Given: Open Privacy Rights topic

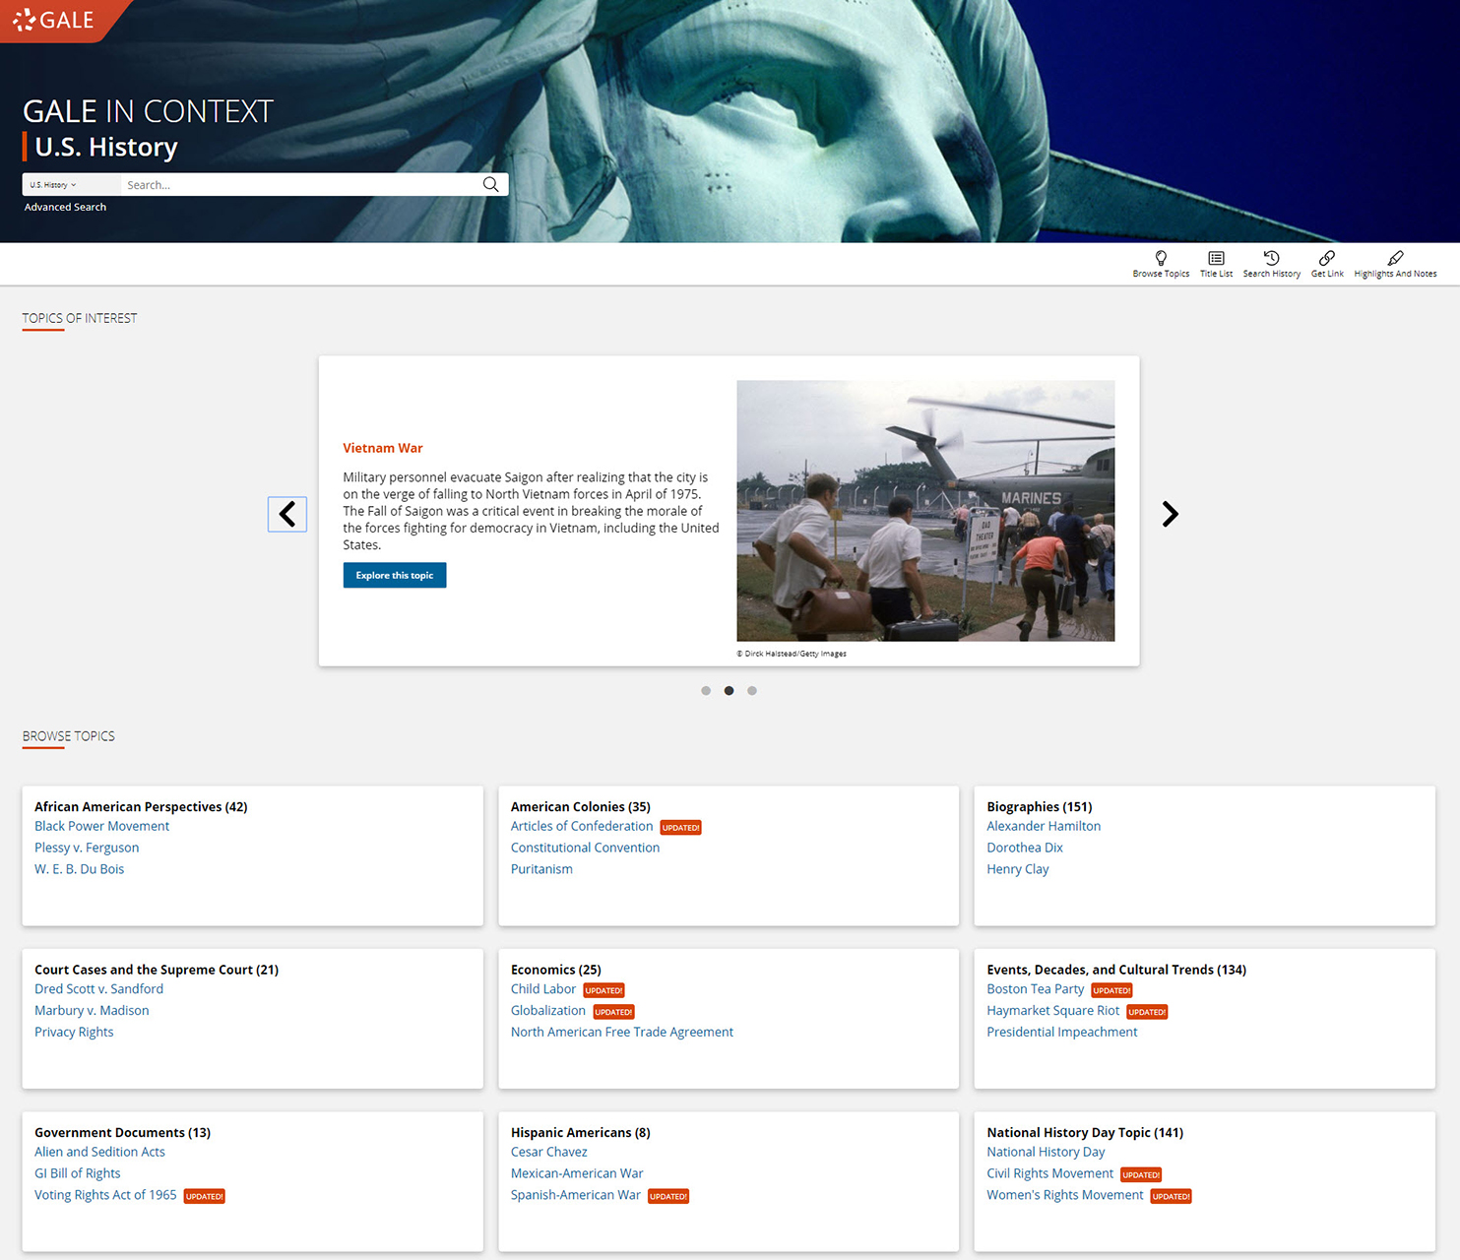Looking at the screenshot, I should (74, 1033).
